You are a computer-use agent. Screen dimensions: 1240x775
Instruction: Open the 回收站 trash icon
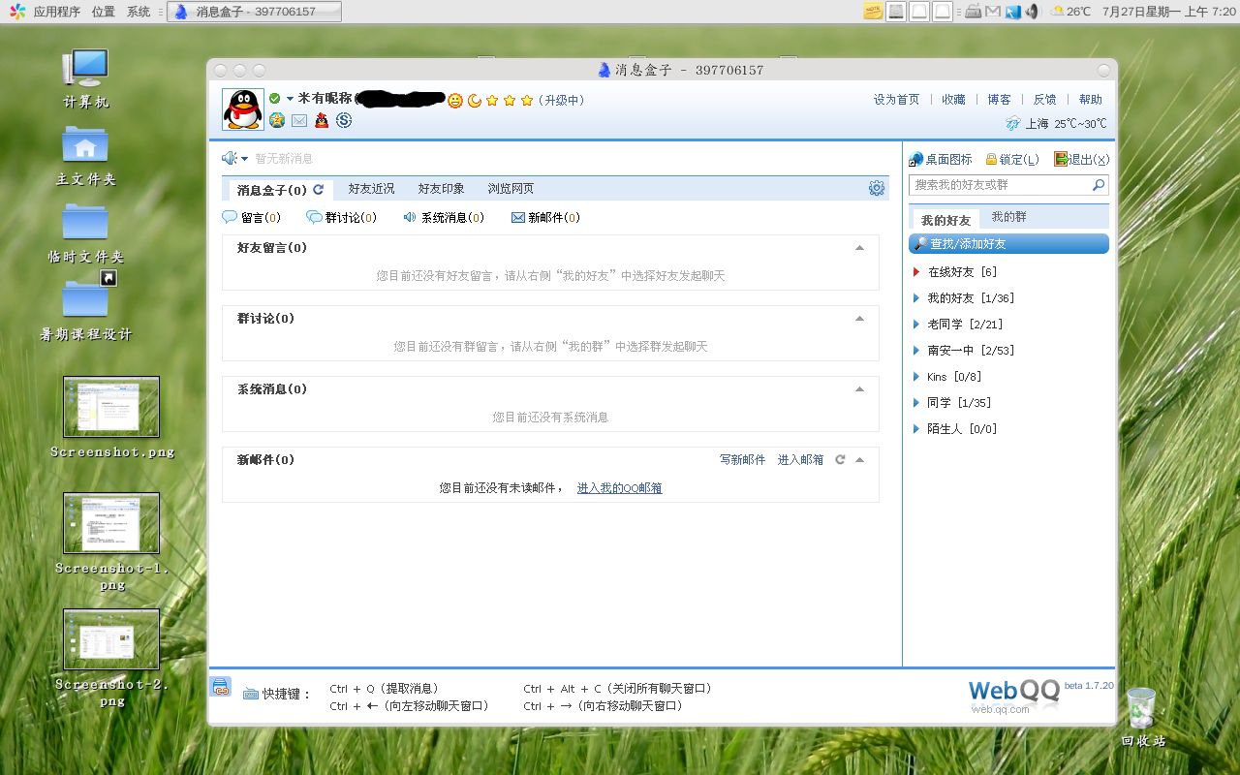(x=1142, y=718)
